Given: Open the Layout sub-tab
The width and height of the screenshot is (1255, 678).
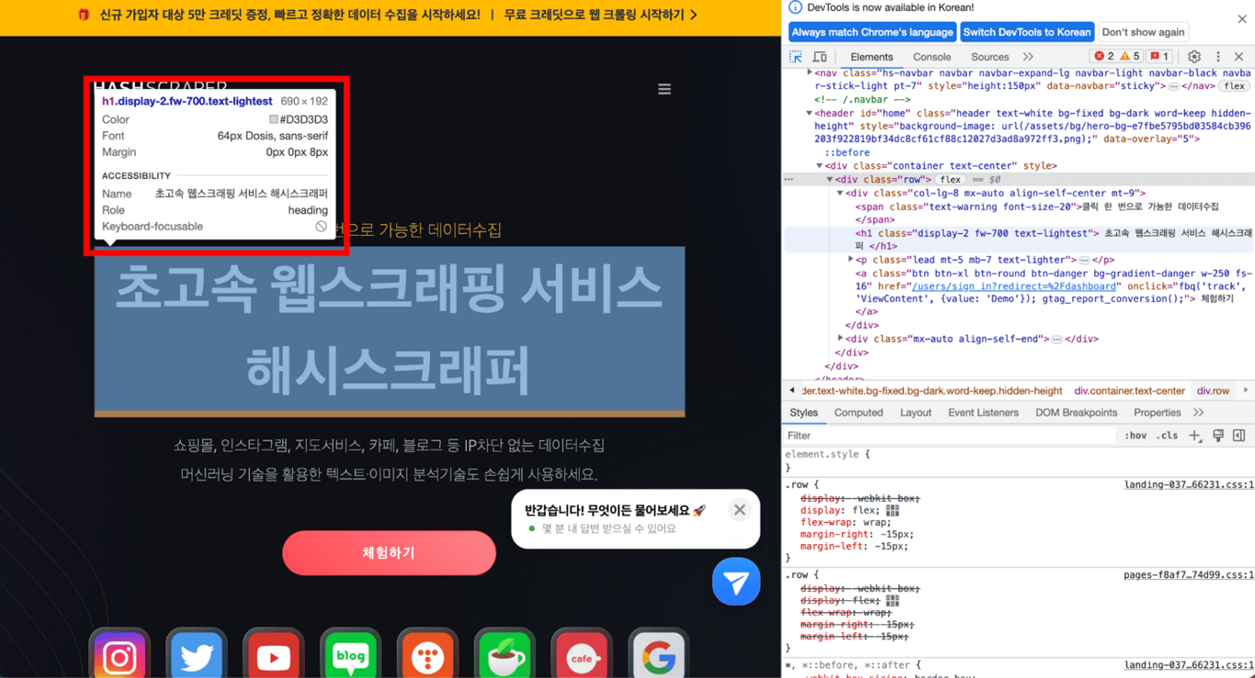Looking at the screenshot, I should pyautogui.click(x=915, y=413).
